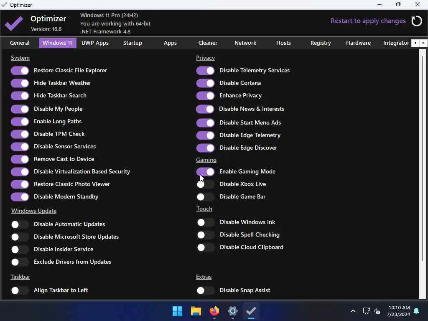428x321 pixels.
Task: Toggle Disable Cortana switch
Action: [x=205, y=83]
